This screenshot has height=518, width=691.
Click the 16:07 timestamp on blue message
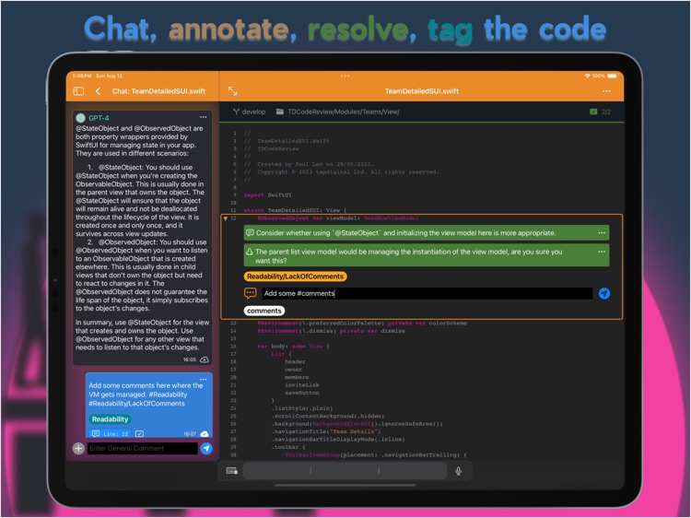pos(190,434)
